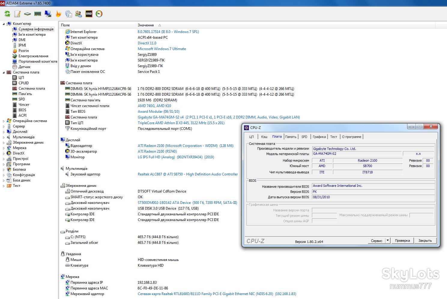Click the memory module toolbar icon
Screen dimensions: 447x299
tap(38, 14)
